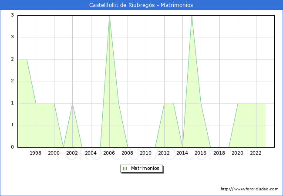
Task: Click the 2004 x-axis label
Action: [91, 153]
